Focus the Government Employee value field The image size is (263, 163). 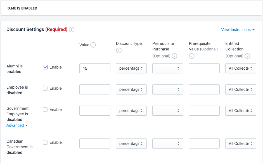[95, 111]
